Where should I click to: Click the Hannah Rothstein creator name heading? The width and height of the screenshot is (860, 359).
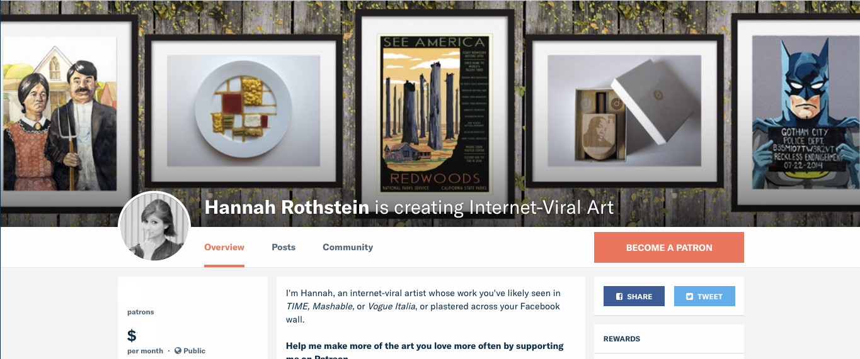[287, 207]
